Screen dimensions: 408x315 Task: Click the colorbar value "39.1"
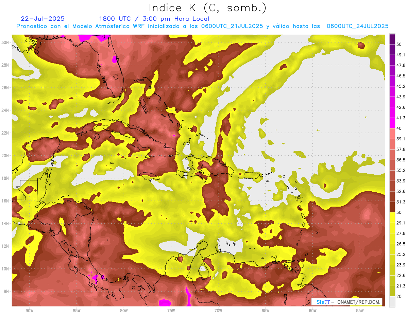pos(401,139)
